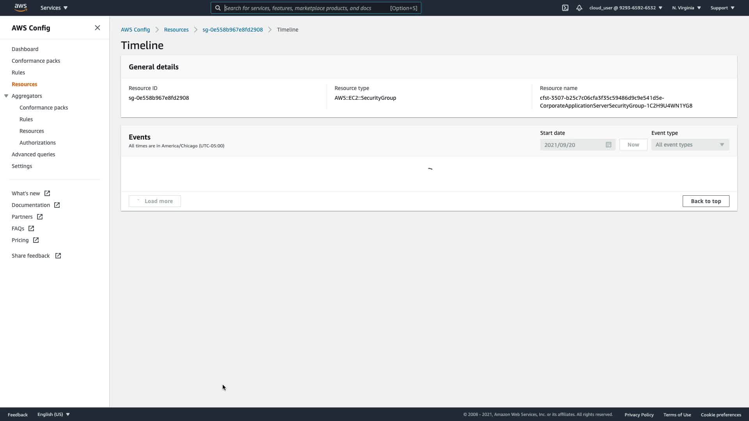Go to Dashboard in sidebar

[25, 49]
